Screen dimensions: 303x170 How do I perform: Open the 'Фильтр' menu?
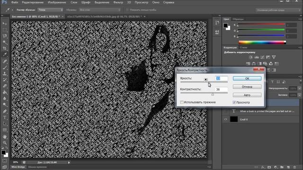pyautogui.click(x=118, y=2)
